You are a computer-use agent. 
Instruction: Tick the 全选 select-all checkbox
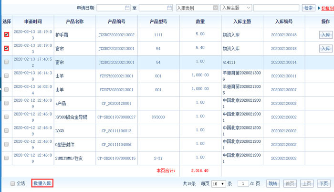(13, 183)
